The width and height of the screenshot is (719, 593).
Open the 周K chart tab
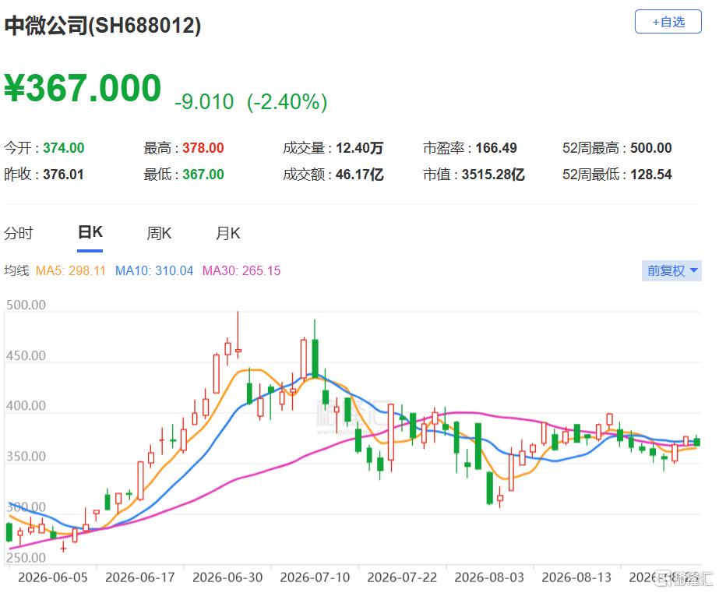pyautogui.click(x=159, y=233)
